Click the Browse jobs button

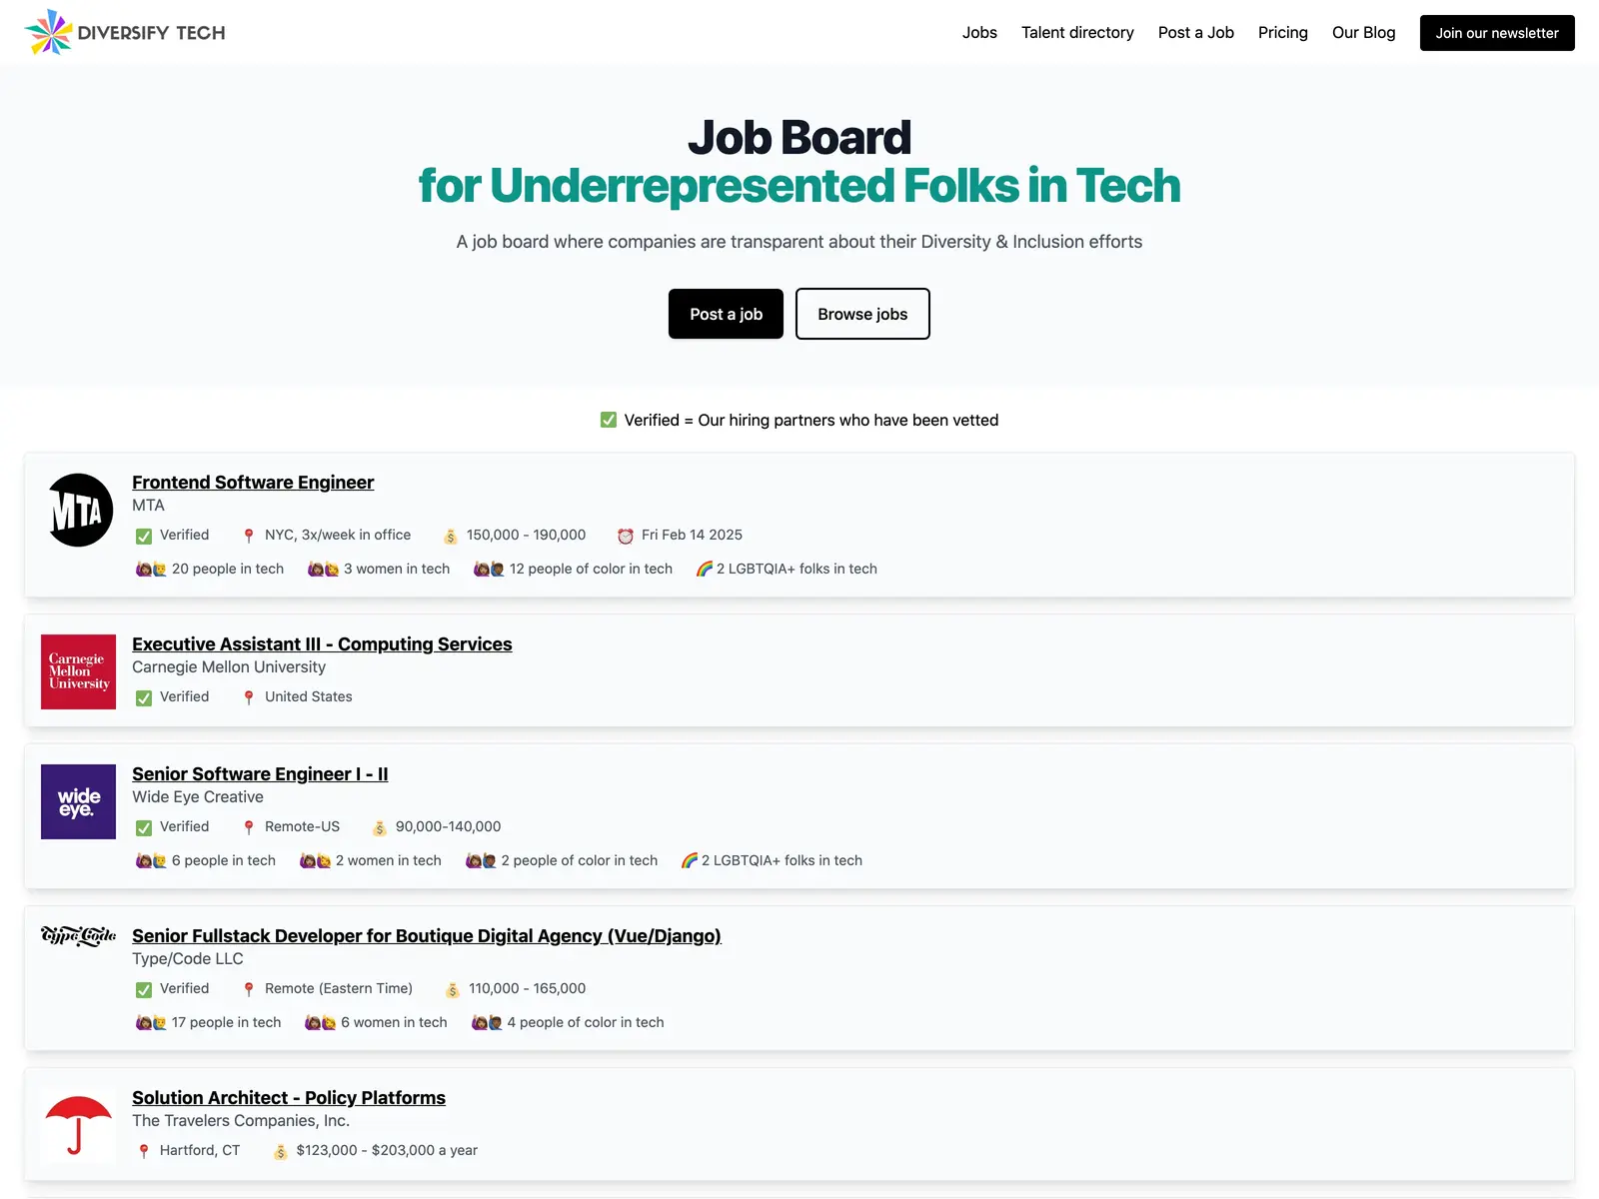[862, 314]
